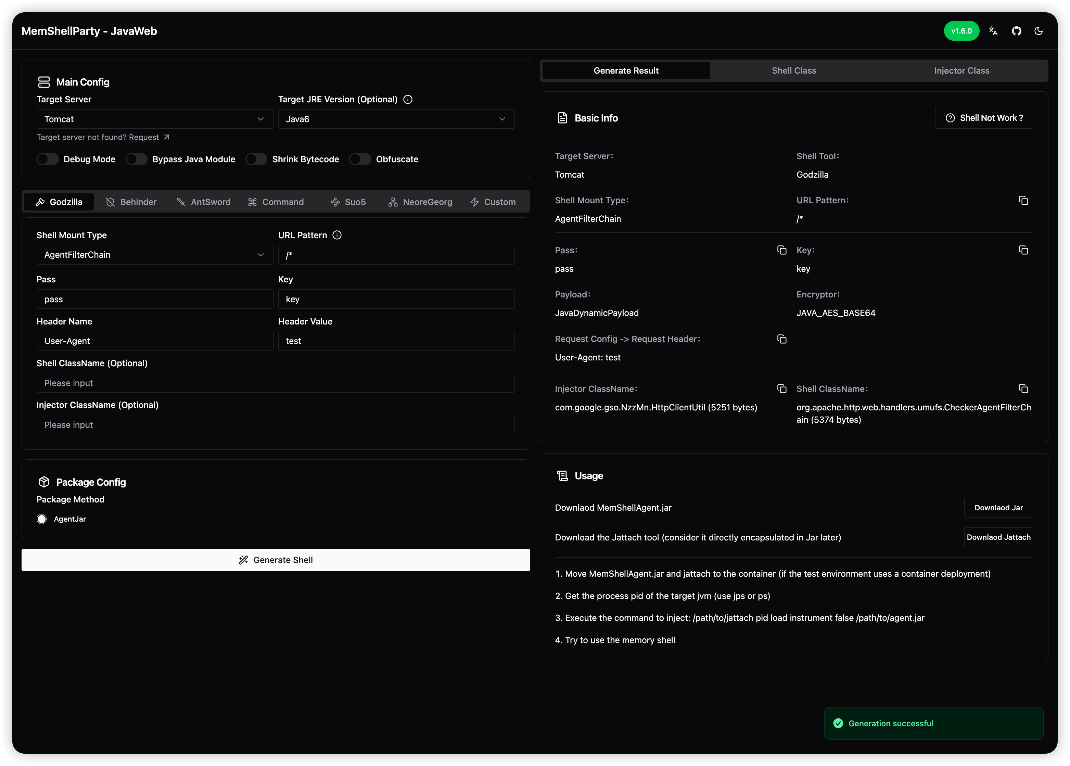Viewport: 1070px width, 766px height.
Task: Toggle Shrink Bytecode switch
Action: [x=256, y=159]
